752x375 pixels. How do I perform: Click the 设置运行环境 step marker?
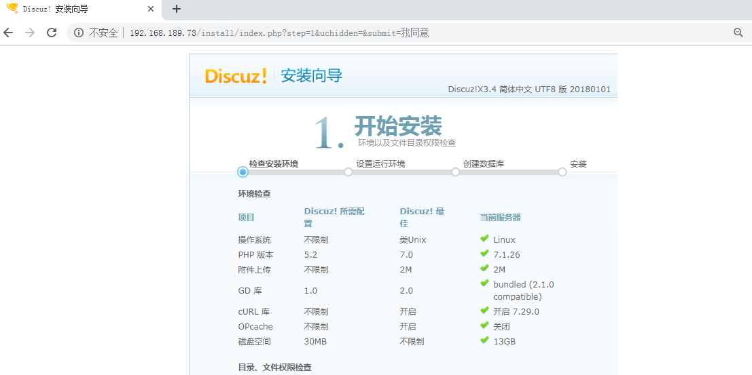(348, 172)
